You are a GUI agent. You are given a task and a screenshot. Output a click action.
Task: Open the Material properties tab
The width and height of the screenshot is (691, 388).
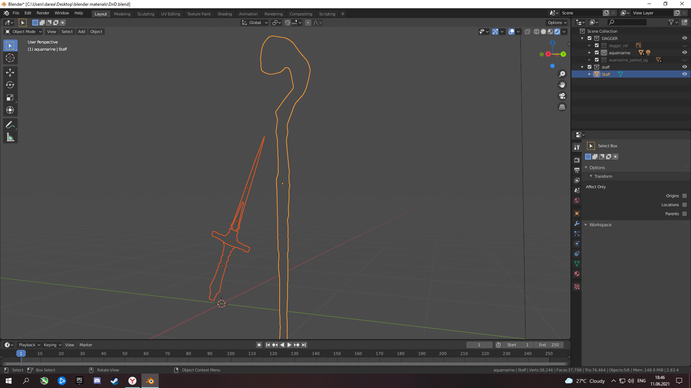pos(577,274)
